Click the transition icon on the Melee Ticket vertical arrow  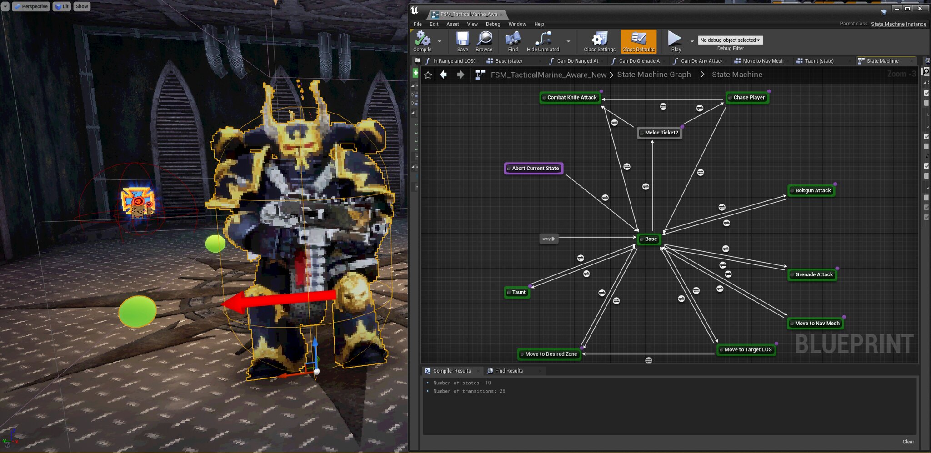pyautogui.click(x=646, y=187)
